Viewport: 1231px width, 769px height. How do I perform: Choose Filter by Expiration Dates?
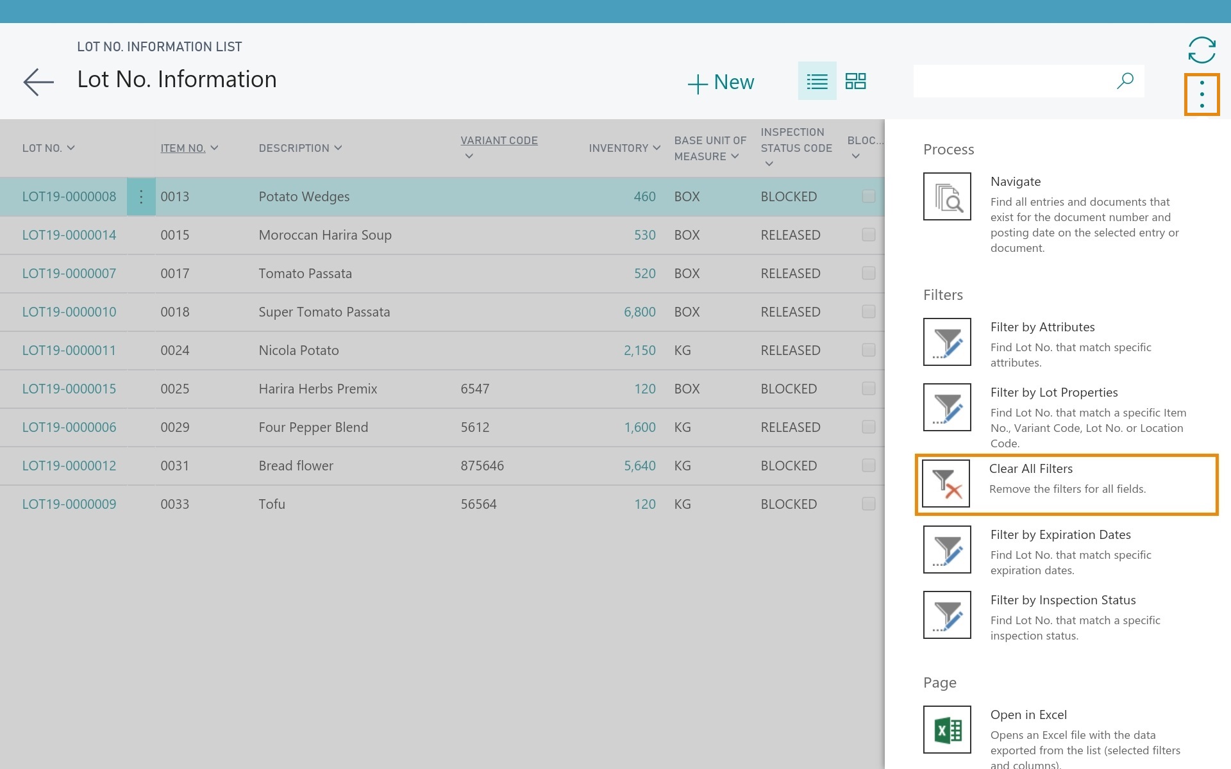1060,535
